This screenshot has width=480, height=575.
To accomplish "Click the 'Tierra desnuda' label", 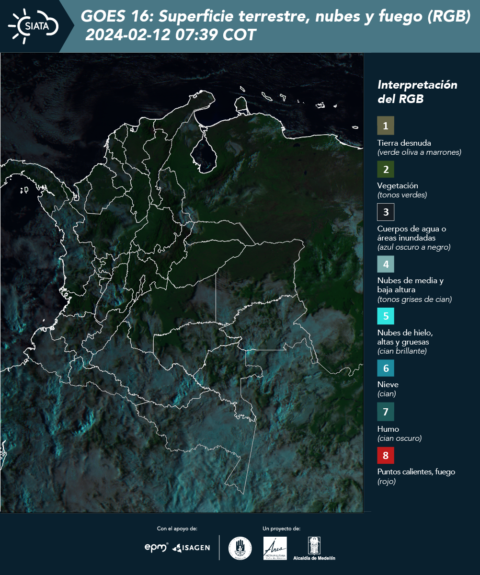I will click(404, 143).
